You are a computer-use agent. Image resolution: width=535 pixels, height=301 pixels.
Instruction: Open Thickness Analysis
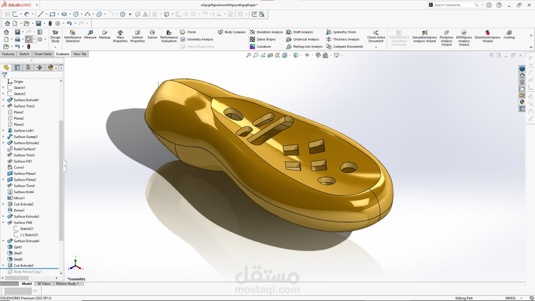tap(343, 39)
